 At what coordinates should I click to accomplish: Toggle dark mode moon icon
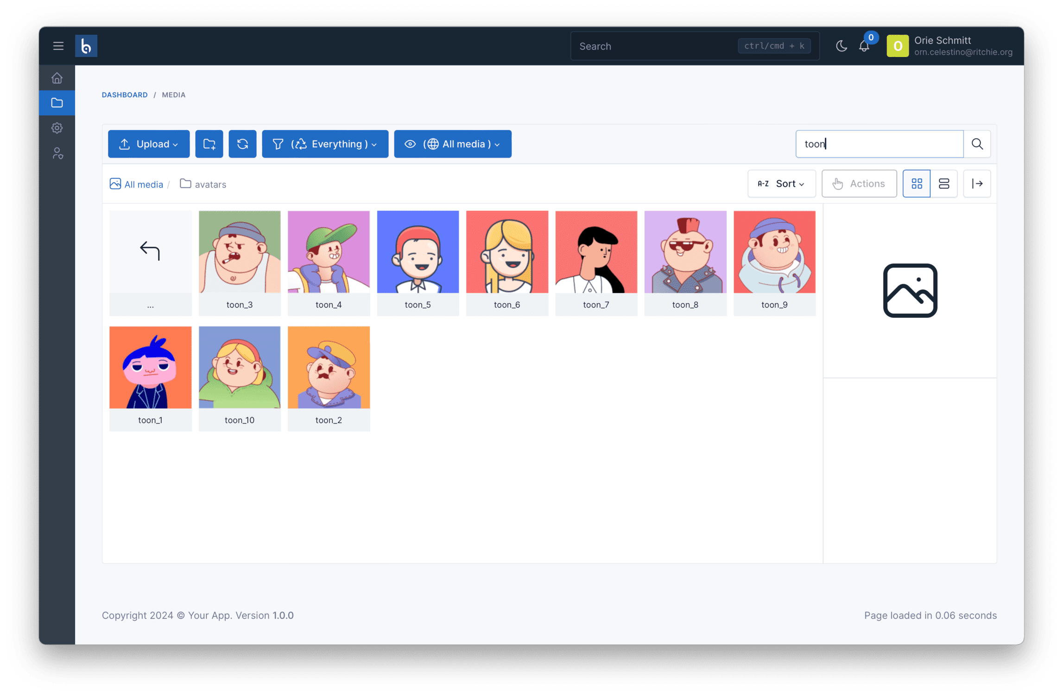tap(841, 46)
